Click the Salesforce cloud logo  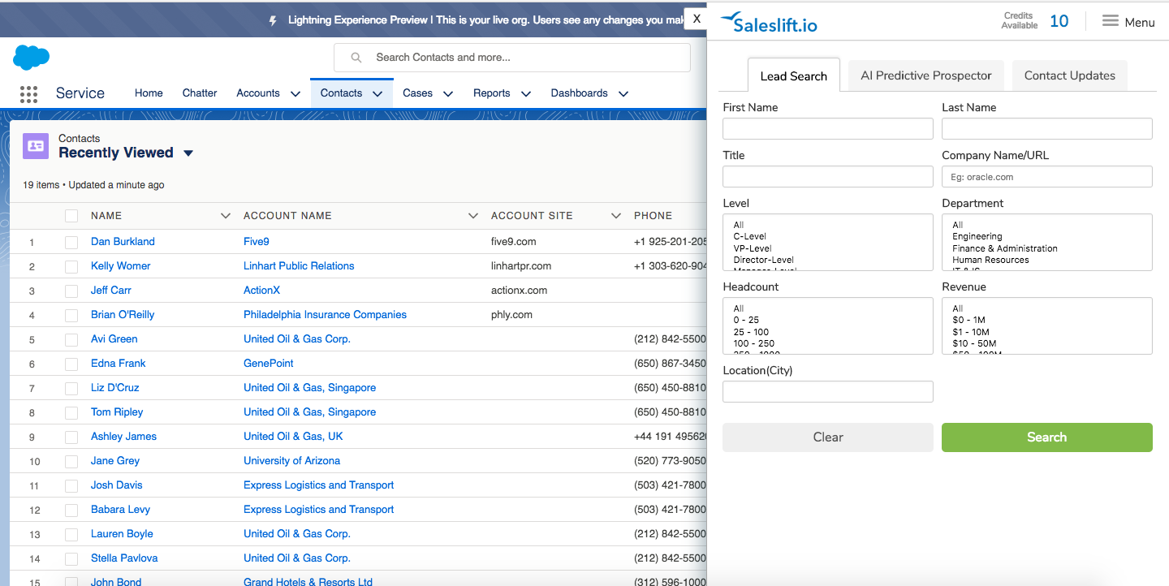pos(30,57)
